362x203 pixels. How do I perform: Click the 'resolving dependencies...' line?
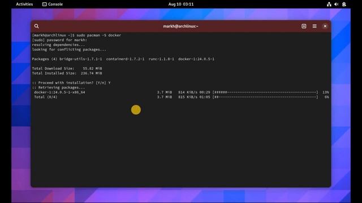pyautogui.click(x=58, y=45)
